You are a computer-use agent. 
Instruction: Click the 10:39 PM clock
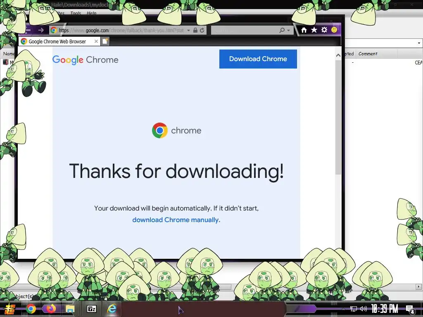(x=385, y=309)
